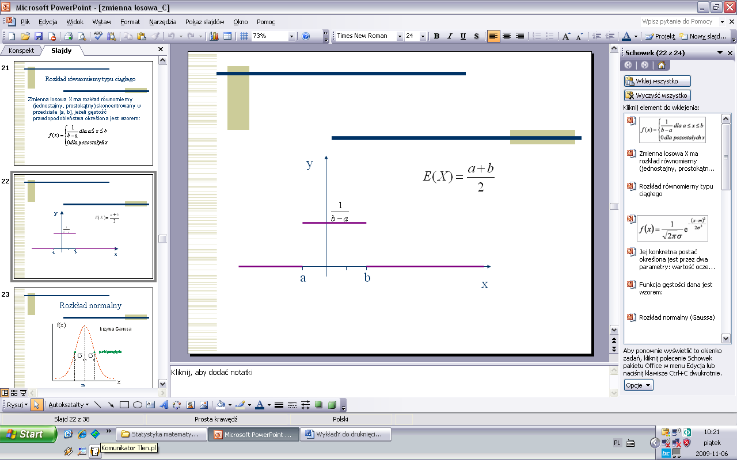Open the Print Preview tool
Image resolution: width=737 pixels, height=460 pixels.
click(82, 36)
